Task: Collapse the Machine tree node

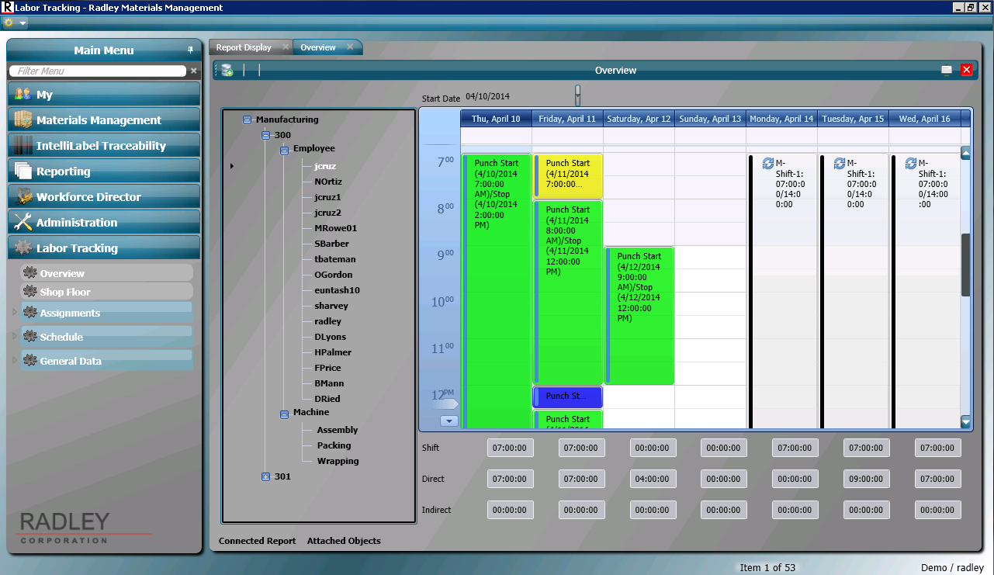Action: [285, 414]
